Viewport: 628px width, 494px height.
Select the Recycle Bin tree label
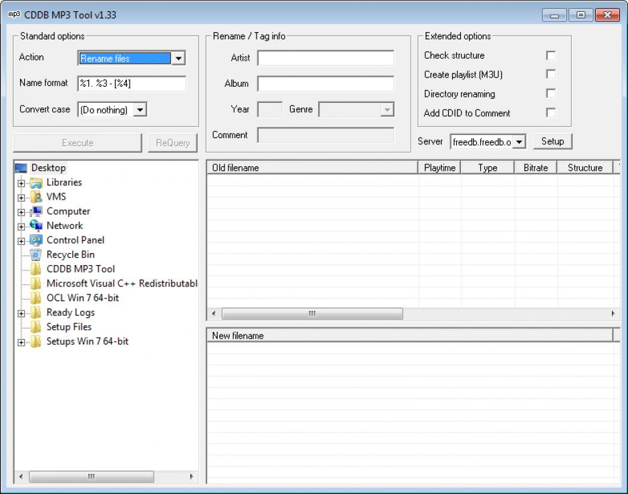tap(71, 254)
